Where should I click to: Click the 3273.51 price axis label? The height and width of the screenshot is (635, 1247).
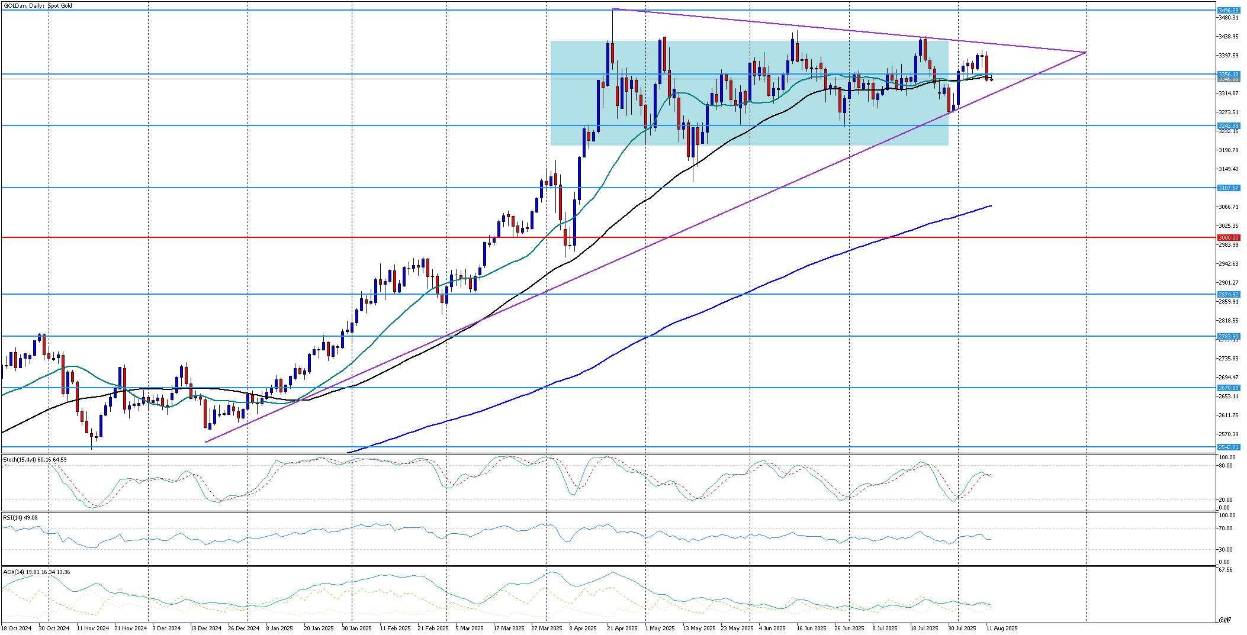pos(1228,112)
